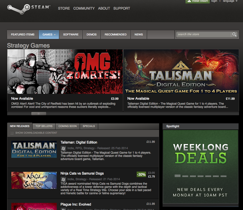This screenshot has height=210, width=243.
Task: Click the Spotlight panel header
Action: tap(200, 126)
